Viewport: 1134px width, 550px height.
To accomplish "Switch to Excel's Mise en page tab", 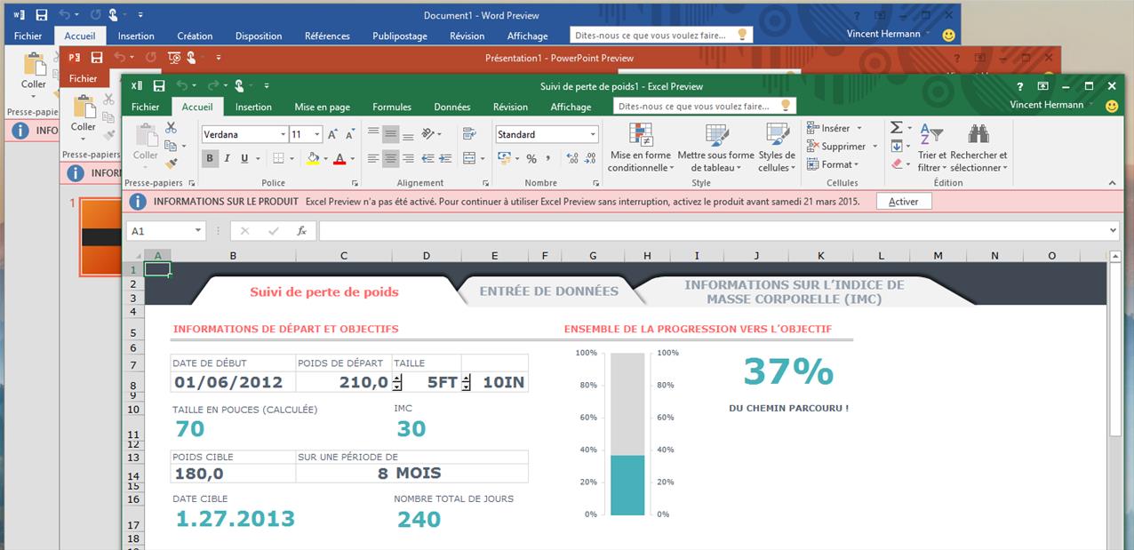I will [322, 107].
